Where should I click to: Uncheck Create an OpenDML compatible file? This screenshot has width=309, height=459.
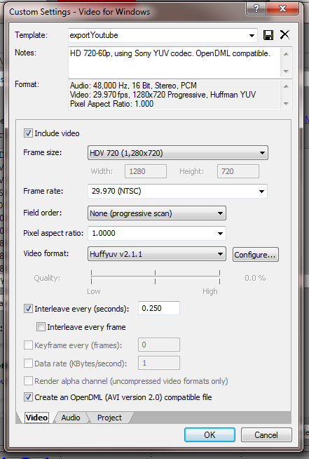tap(28, 397)
